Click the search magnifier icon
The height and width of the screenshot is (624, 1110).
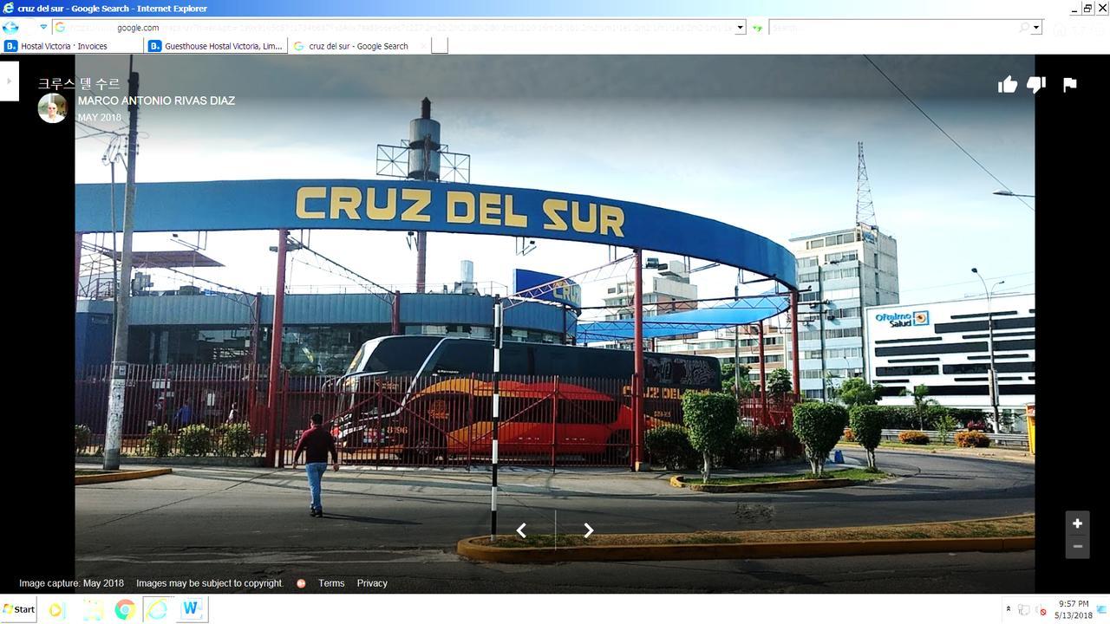(1023, 28)
